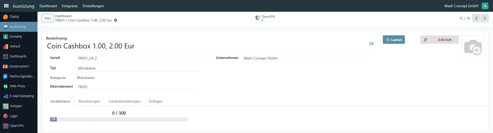Viewport: 493px width, 133px height.
Task: Switch to Barzahlungen tab
Action: [x=89, y=101]
